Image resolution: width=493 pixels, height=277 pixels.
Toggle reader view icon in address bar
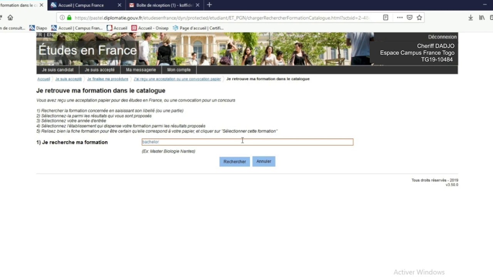386,18
